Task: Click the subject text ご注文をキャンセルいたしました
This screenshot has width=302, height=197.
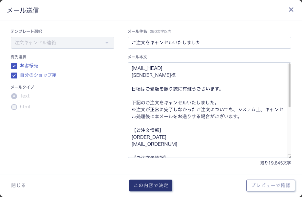Action: point(166,43)
